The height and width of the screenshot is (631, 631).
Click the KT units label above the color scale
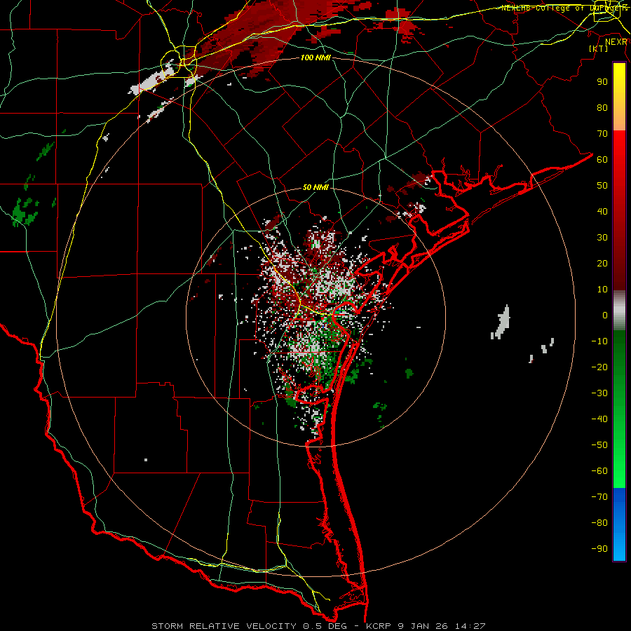[x=599, y=48]
